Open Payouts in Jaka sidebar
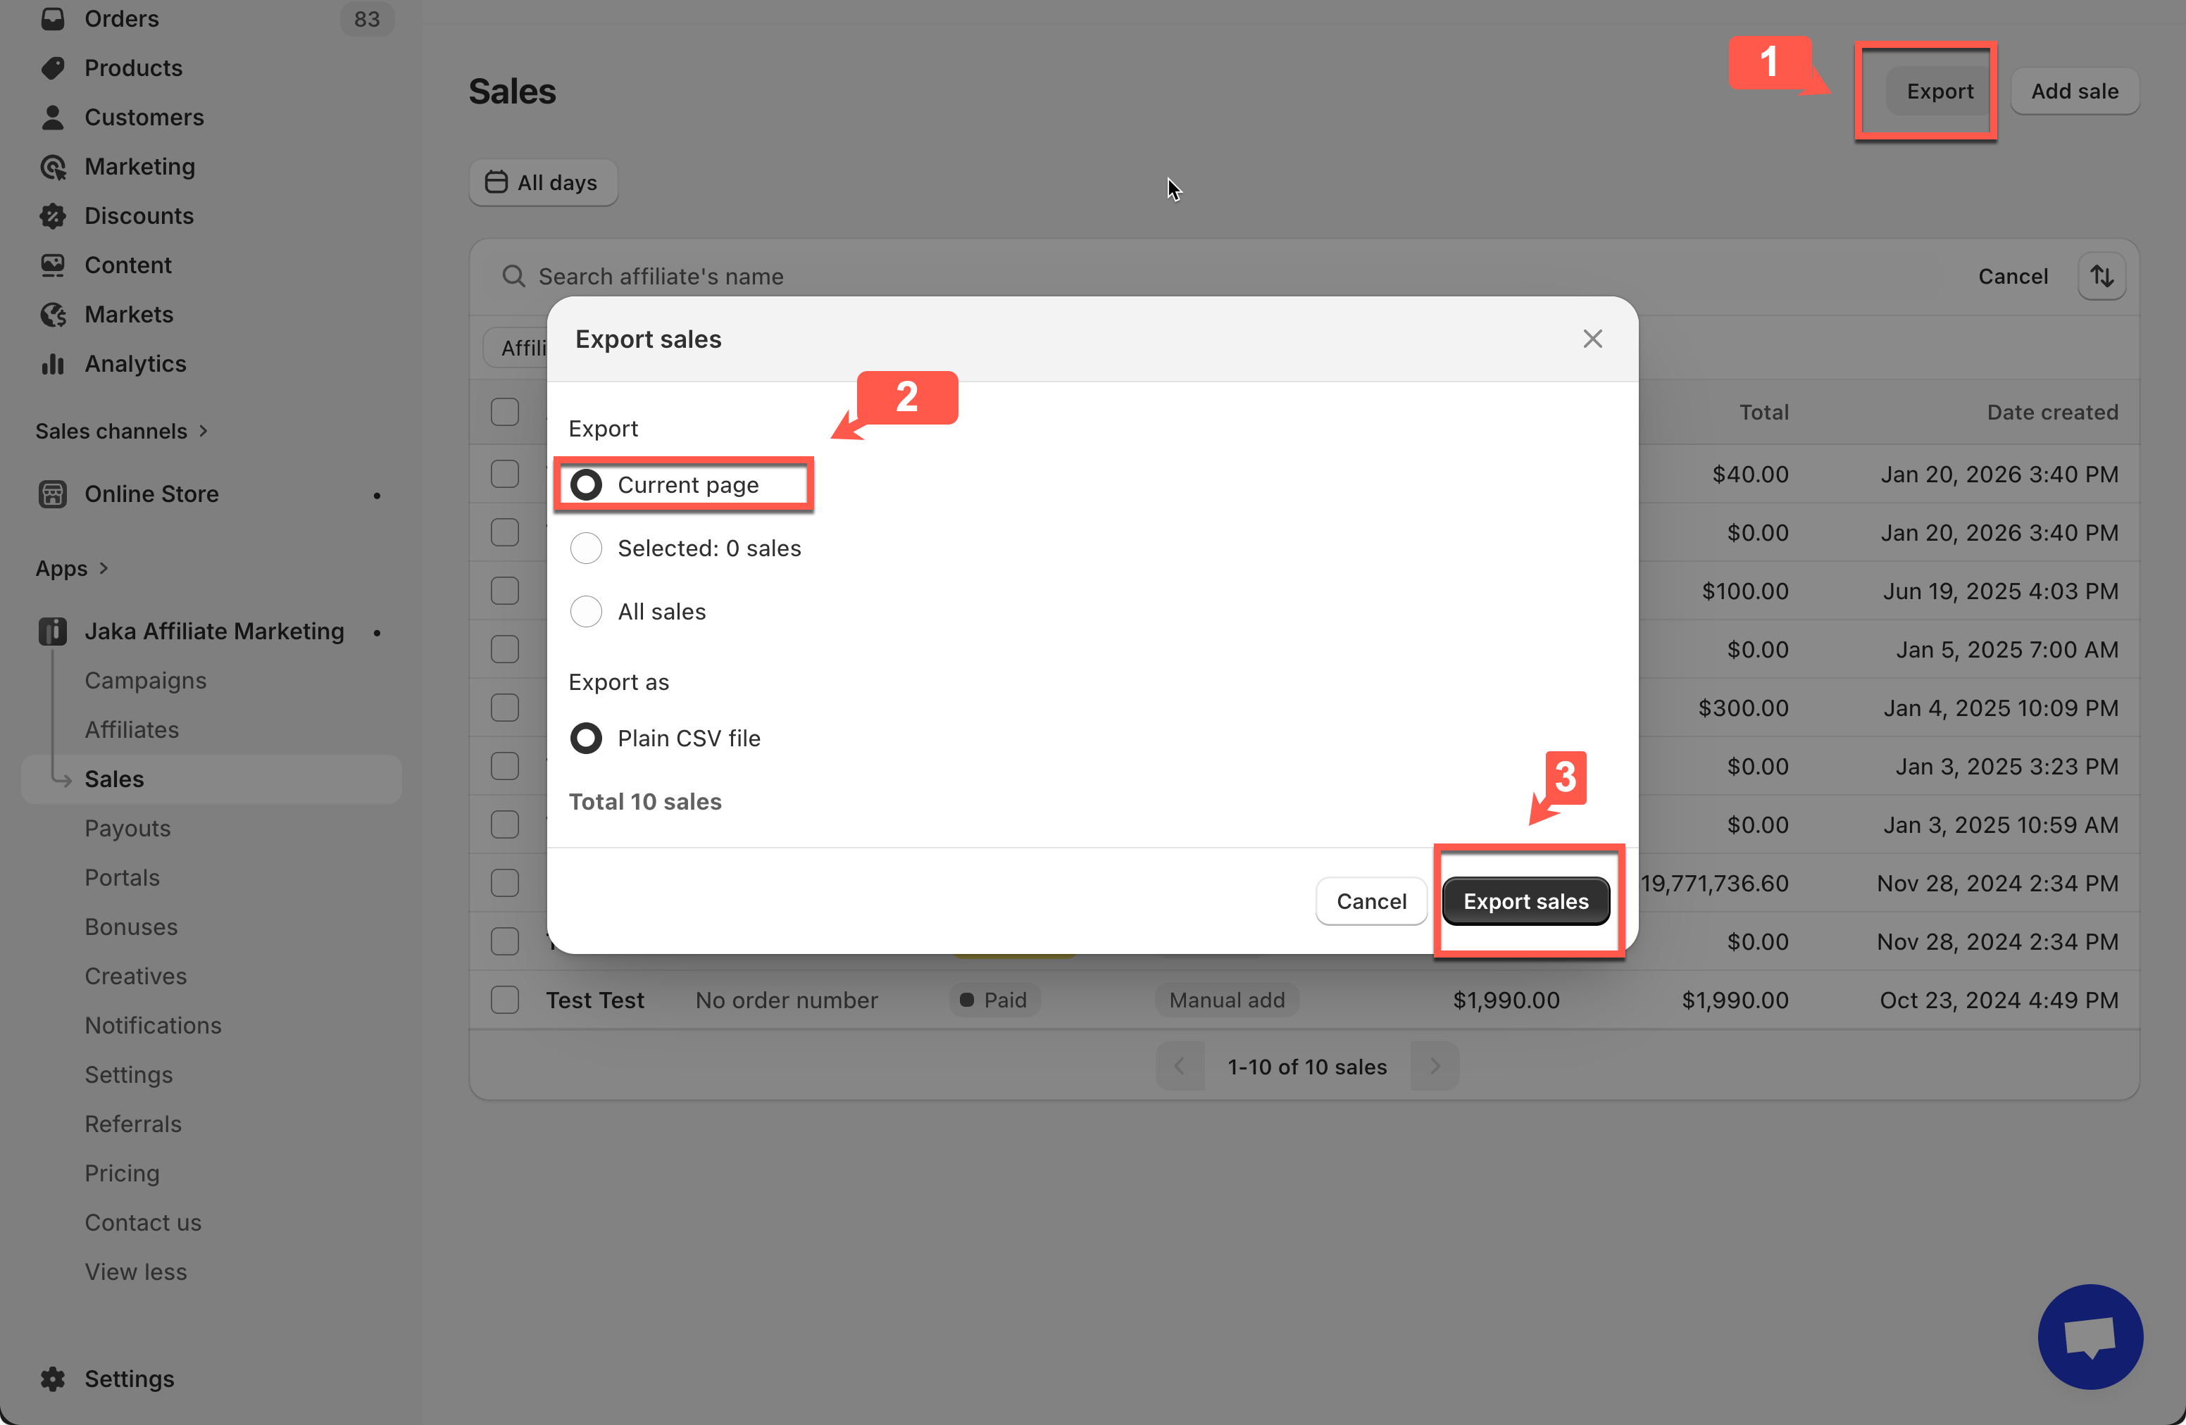 127,828
